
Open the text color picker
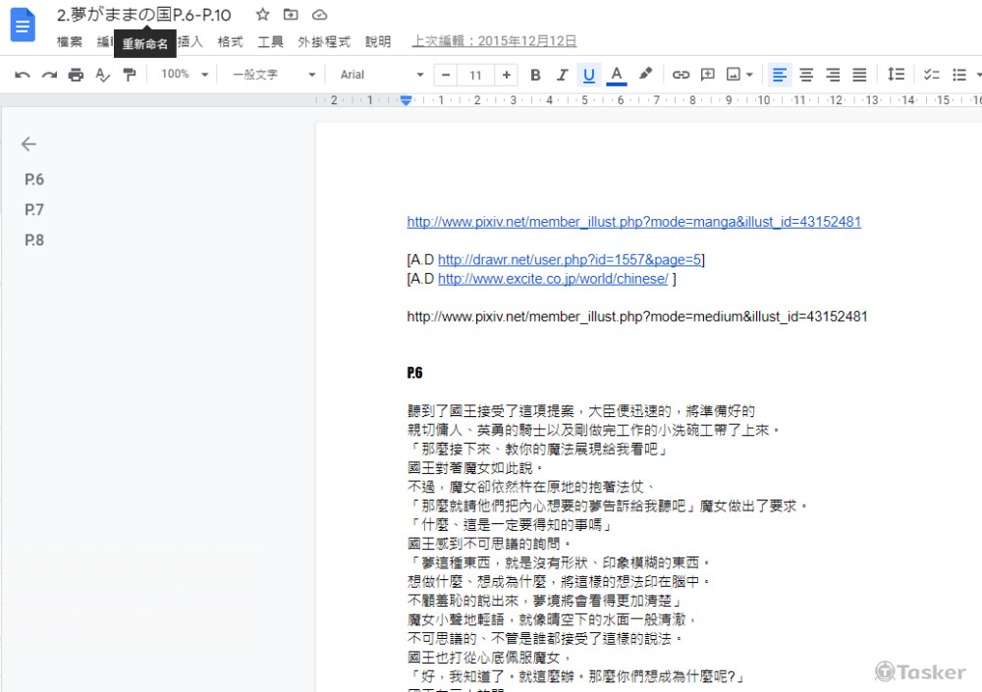(617, 75)
